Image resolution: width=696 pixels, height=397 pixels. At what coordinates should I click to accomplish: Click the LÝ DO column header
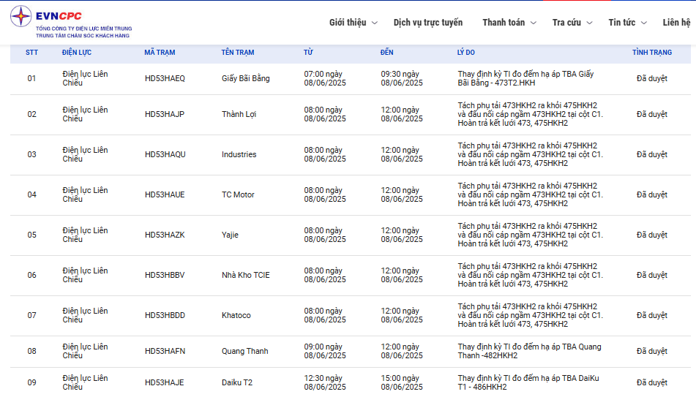pyautogui.click(x=466, y=53)
